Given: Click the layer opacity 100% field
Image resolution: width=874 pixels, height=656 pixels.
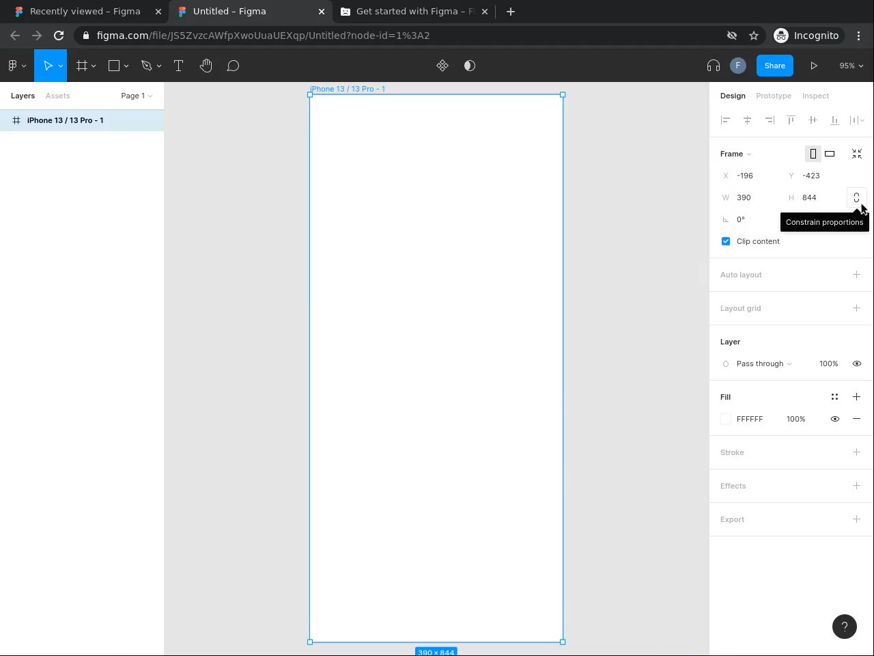Looking at the screenshot, I should click(829, 364).
